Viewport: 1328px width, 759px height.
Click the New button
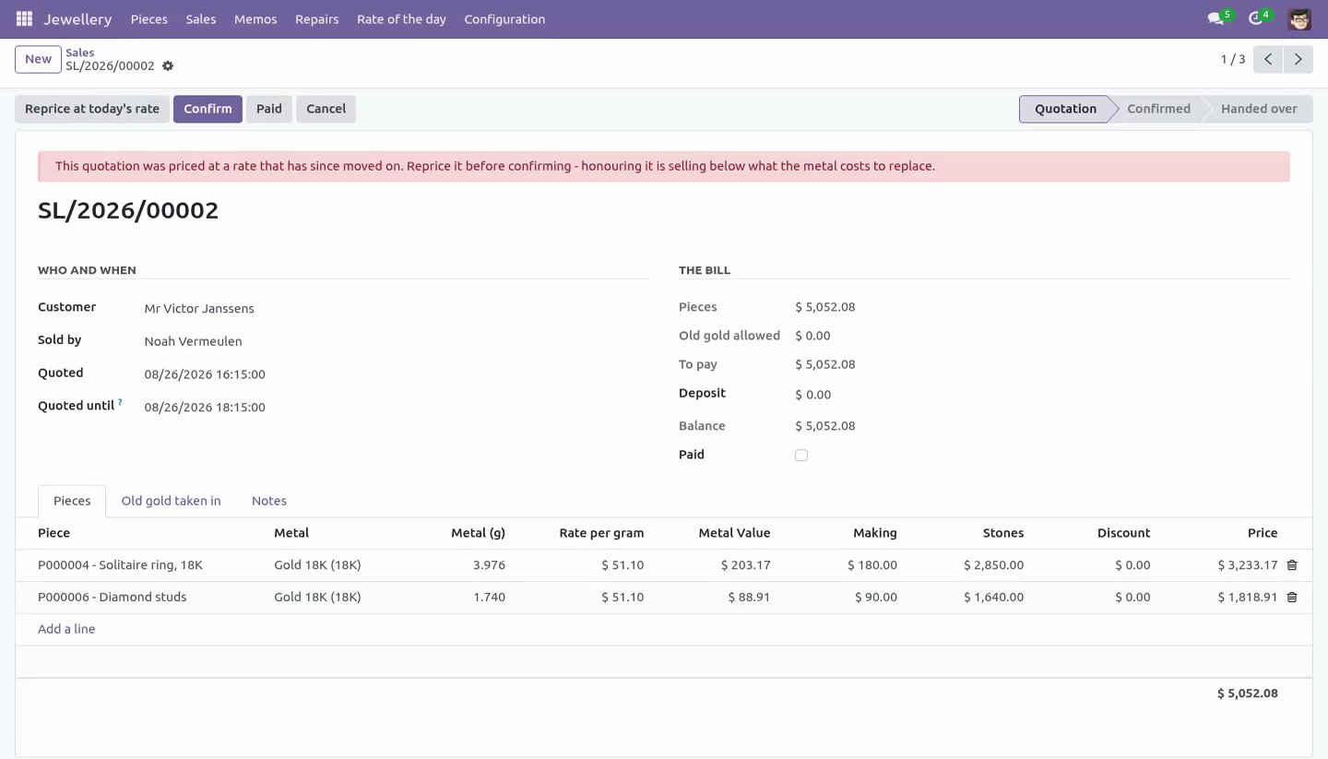(x=38, y=59)
